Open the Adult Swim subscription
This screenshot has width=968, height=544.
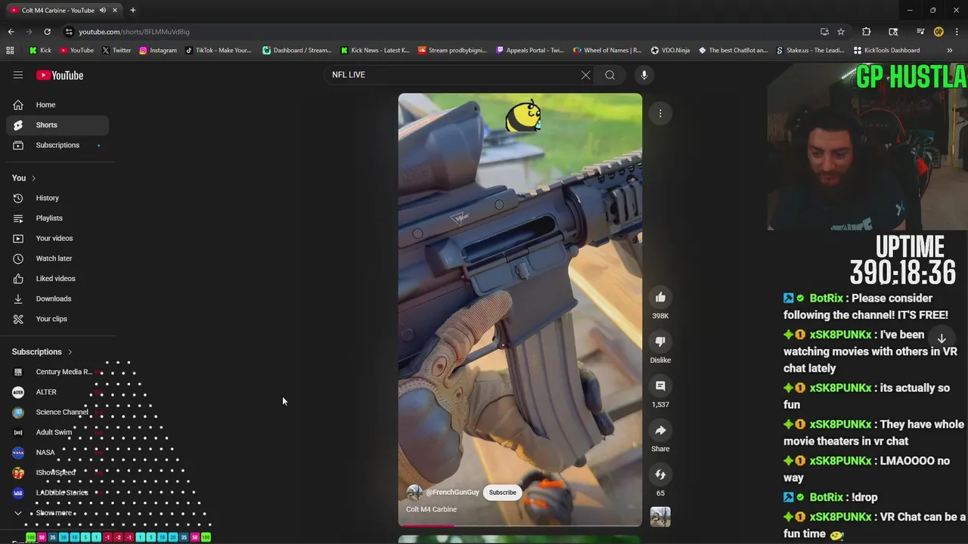pyautogui.click(x=57, y=432)
